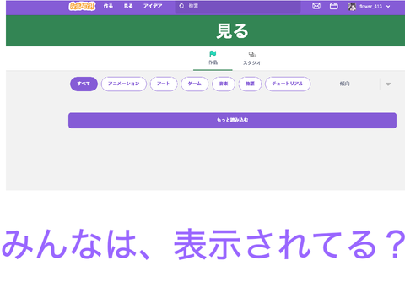Switch to the スタジオ tab
405x304 pixels.
pyautogui.click(x=252, y=58)
